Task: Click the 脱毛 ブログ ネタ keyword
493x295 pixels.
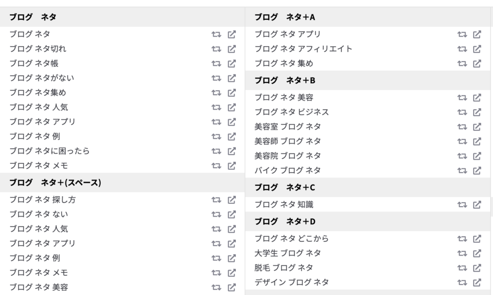Action: [x=284, y=268]
